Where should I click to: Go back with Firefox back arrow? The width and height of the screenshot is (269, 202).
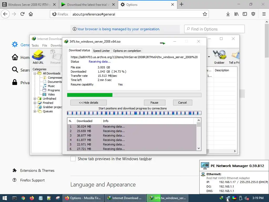click(x=5, y=14)
